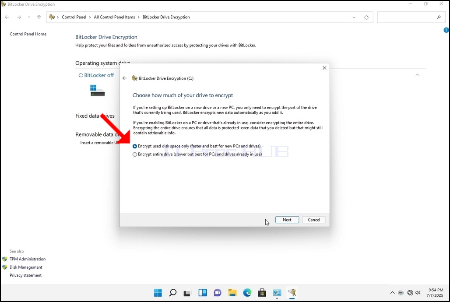The width and height of the screenshot is (450, 302).
Task: Click the search magnifier icon in Control Panel
Action: point(439,17)
